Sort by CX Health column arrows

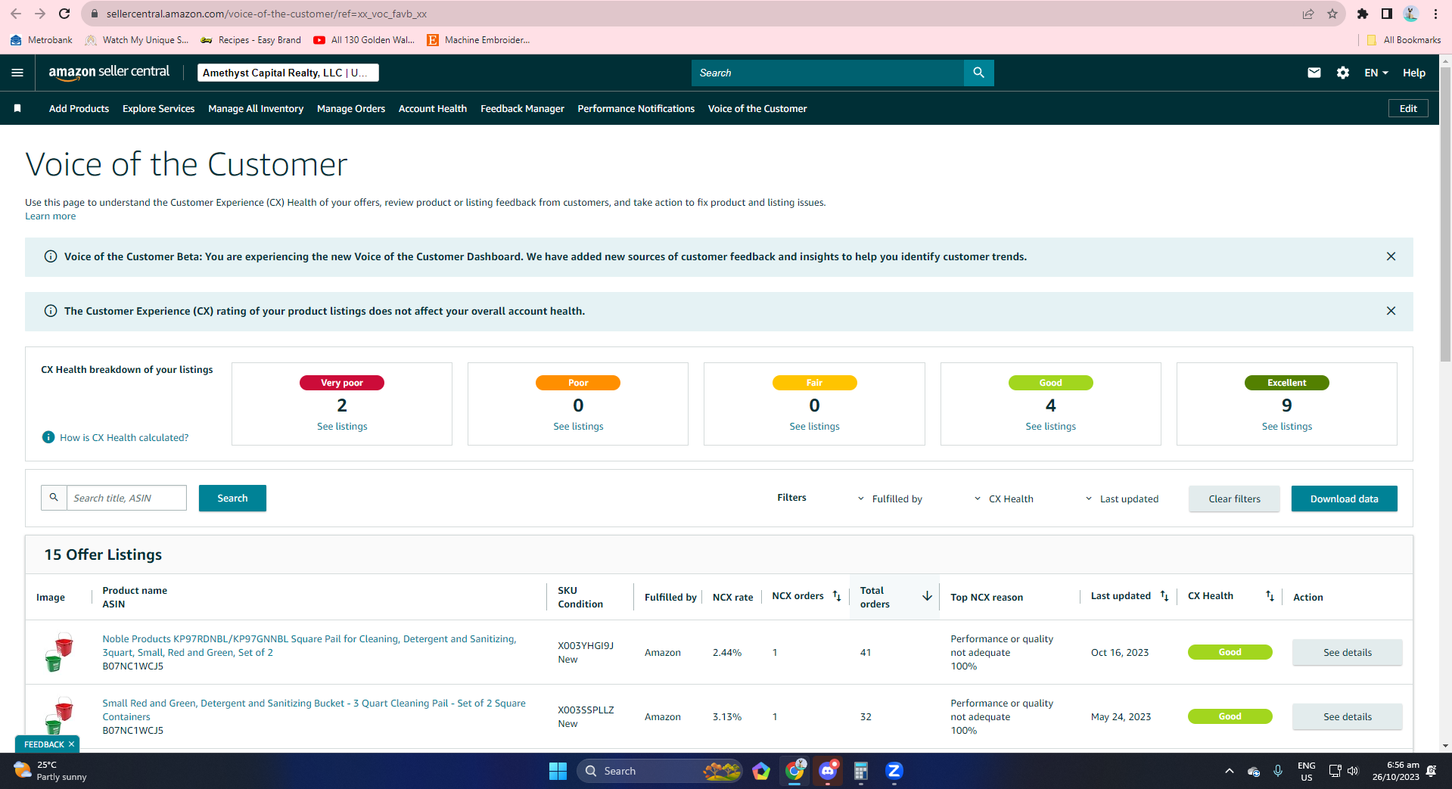1270,596
